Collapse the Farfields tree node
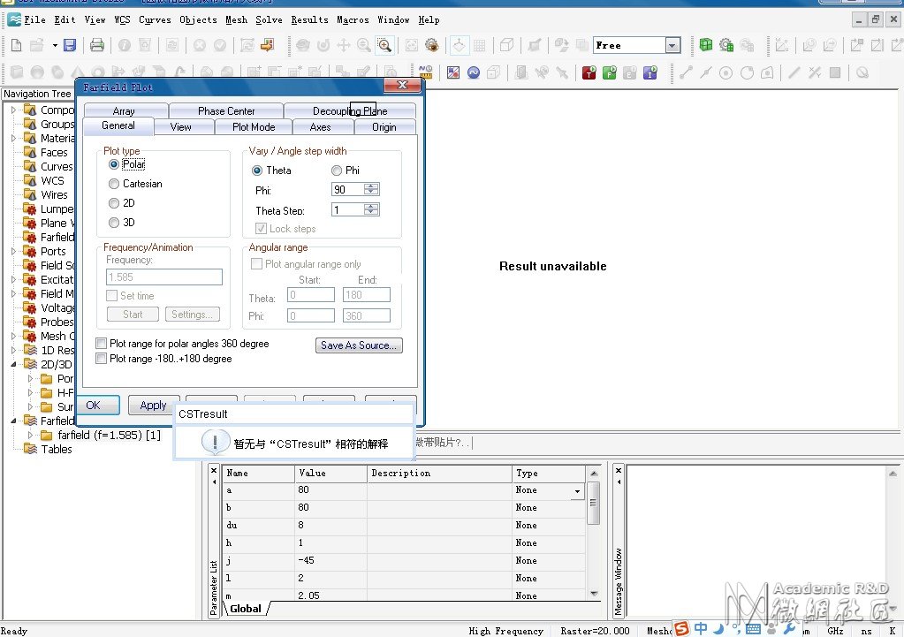 [x=14, y=421]
